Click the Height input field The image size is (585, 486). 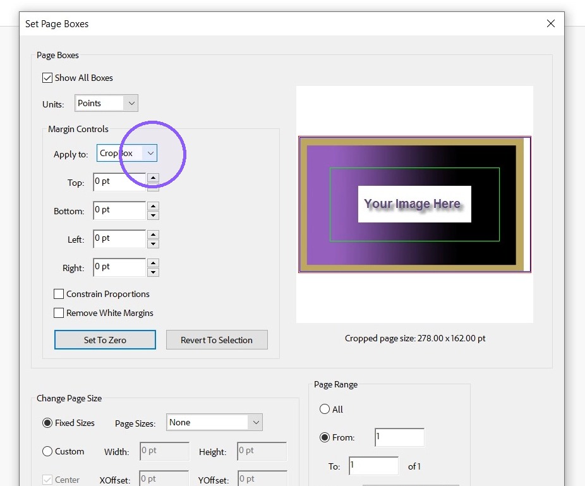click(x=262, y=452)
